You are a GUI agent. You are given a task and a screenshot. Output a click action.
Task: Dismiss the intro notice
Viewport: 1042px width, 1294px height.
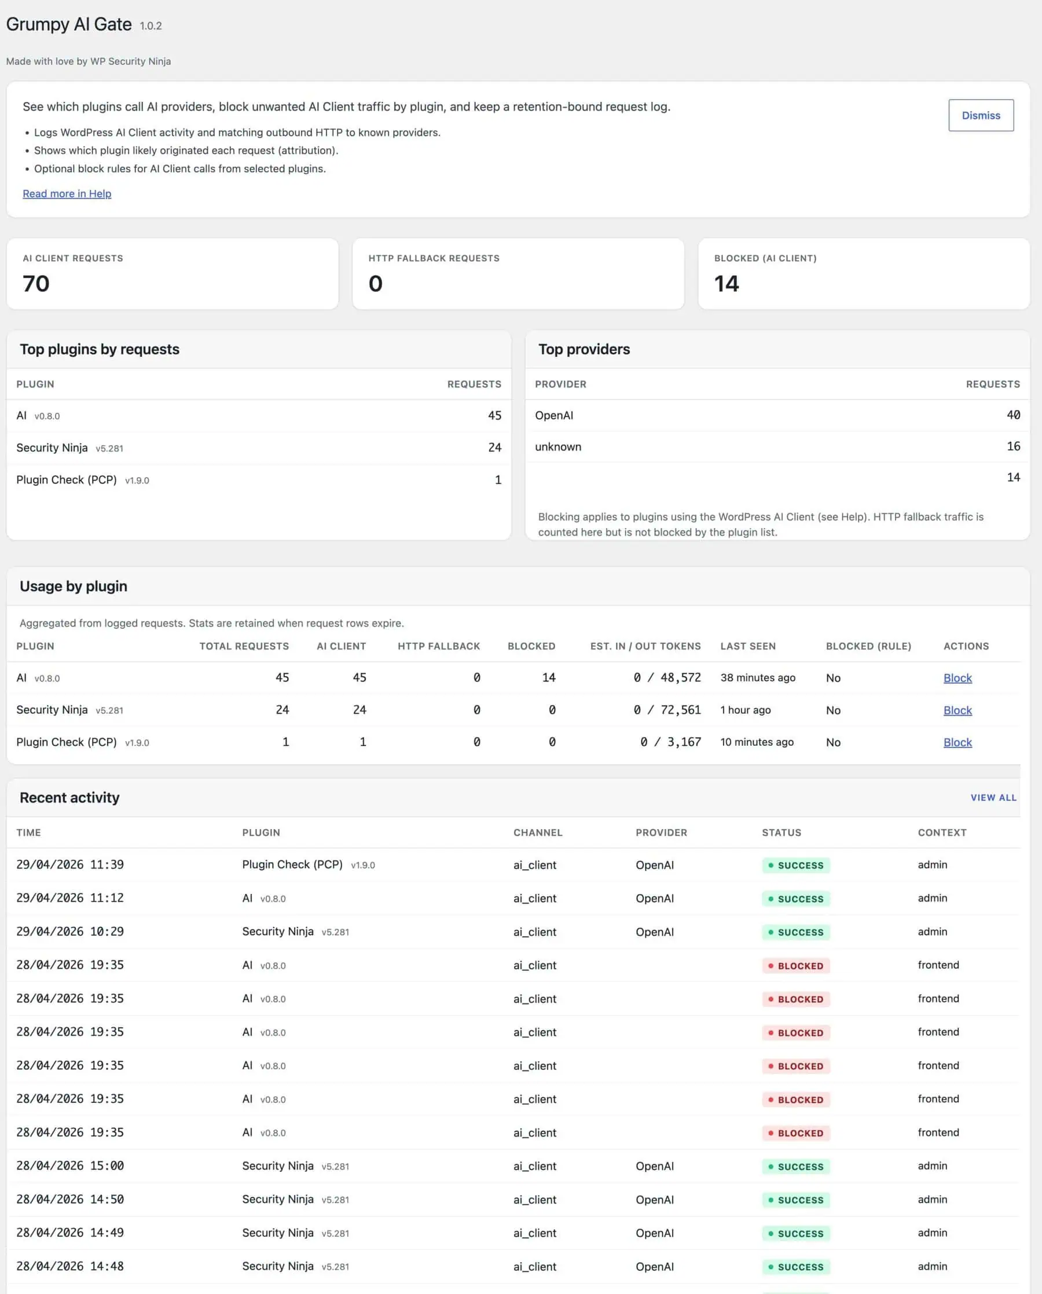(x=981, y=115)
